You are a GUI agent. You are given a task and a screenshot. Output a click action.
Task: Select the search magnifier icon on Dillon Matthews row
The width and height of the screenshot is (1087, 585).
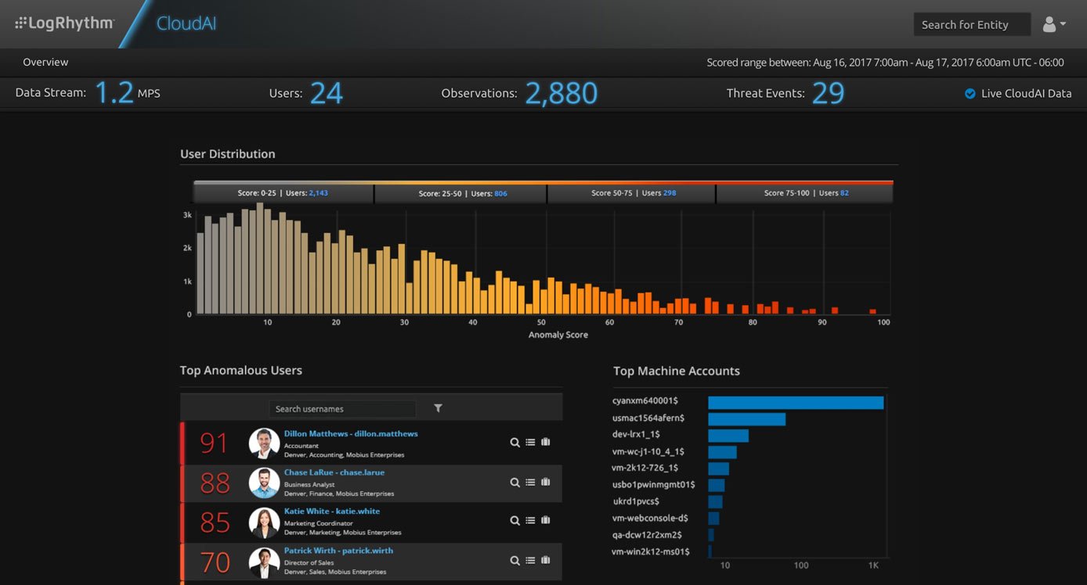[x=515, y=442]
